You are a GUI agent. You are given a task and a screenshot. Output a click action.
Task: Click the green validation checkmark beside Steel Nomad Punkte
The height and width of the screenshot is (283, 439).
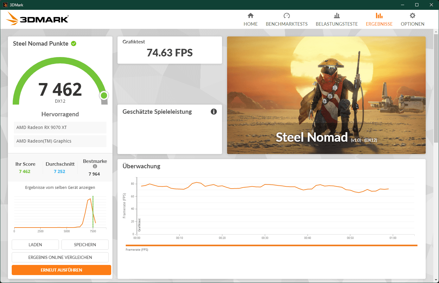[x=73, y=43]
